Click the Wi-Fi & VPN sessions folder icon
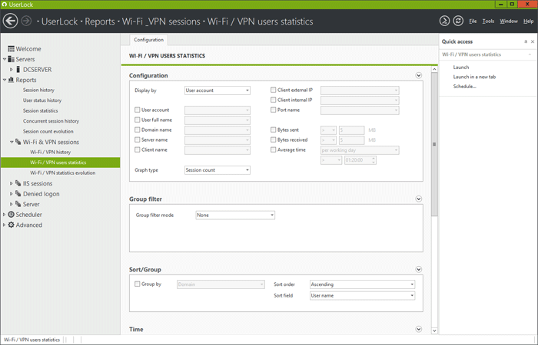The width and height of the screenshot is (538, 345). pyautogui.click(x=18, y=142)
